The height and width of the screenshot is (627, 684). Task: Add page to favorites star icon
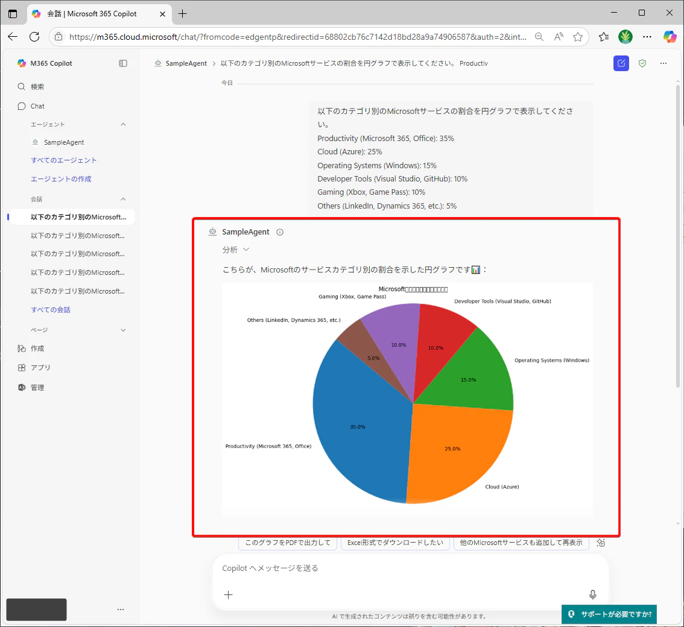[x=578, y=37]
